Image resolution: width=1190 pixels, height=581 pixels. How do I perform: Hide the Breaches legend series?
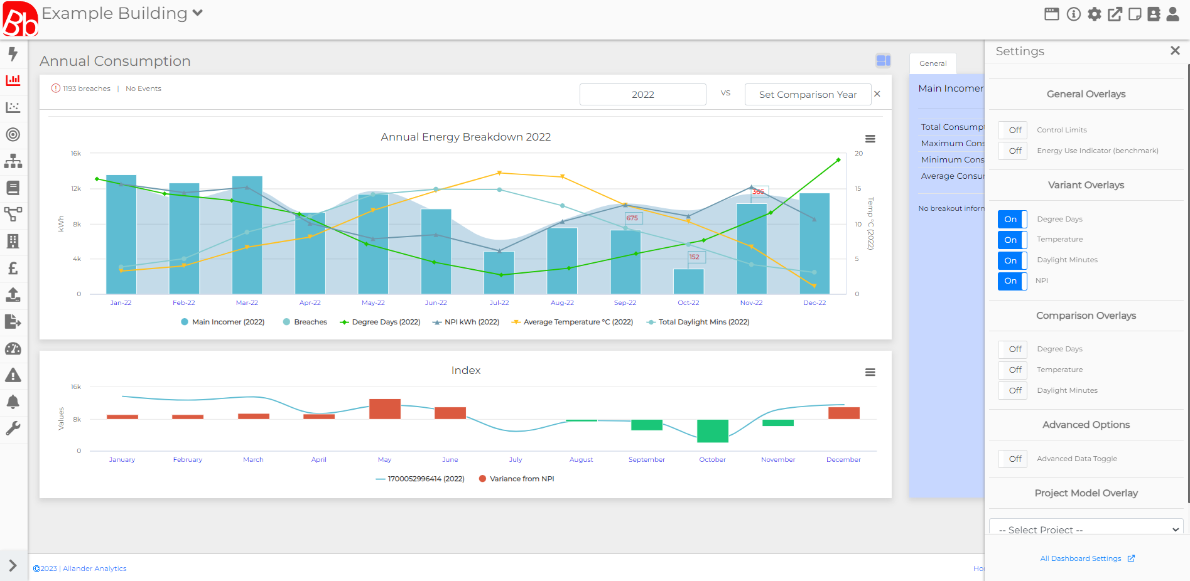pyautogui.click(x=310, y=322)
